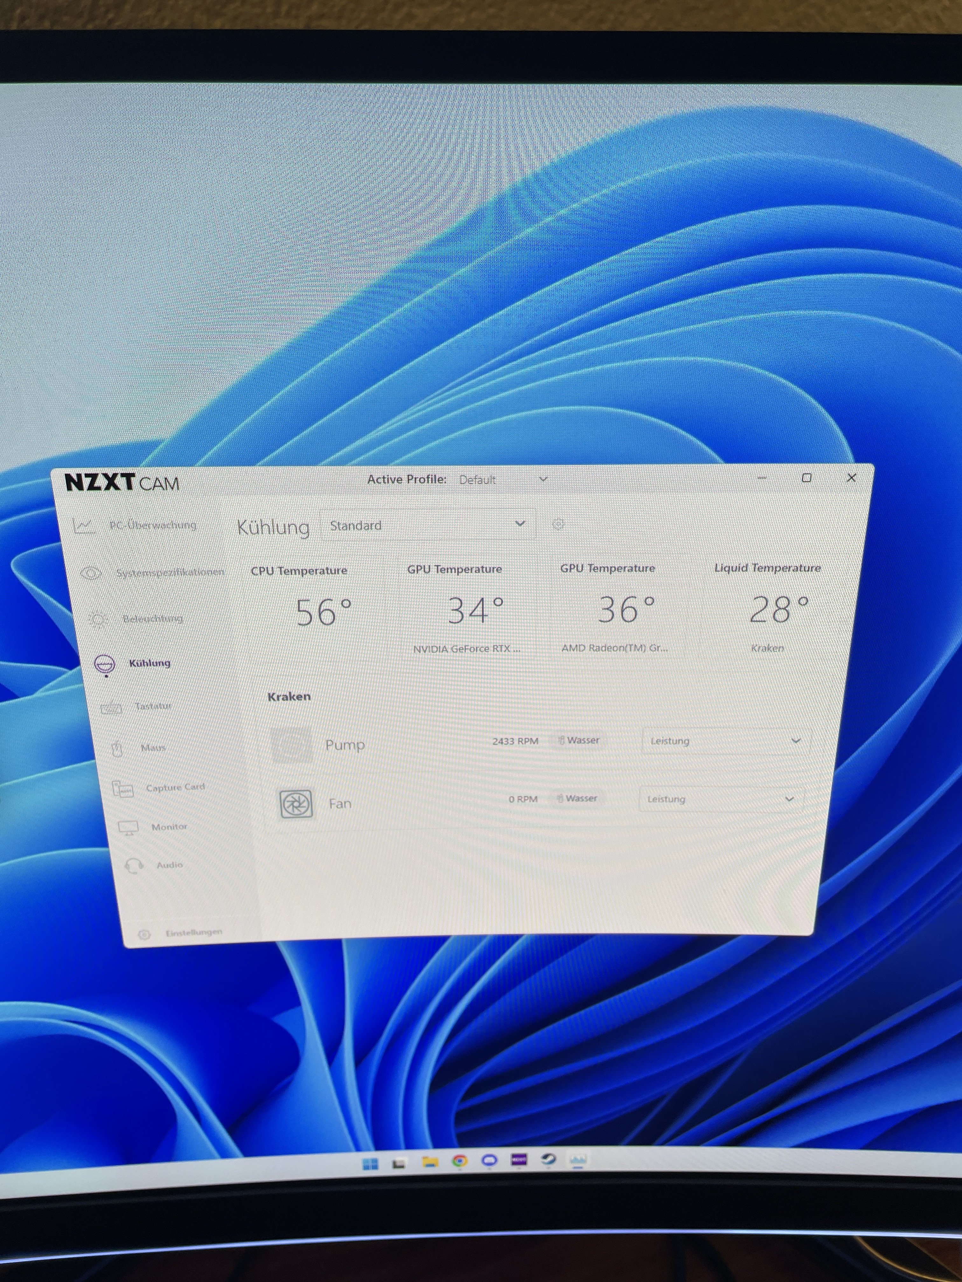Select the Kühlung sidebar menu item
Image resolution: width=962 pixels, height=1282 pixels.
click(x=149, y=663)
